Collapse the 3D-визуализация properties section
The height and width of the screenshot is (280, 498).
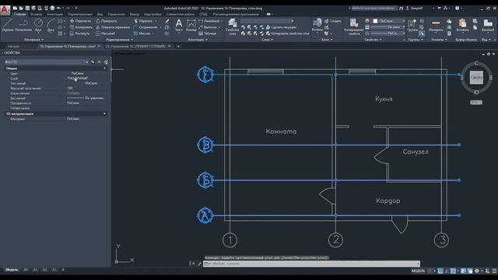coord(104,114)
